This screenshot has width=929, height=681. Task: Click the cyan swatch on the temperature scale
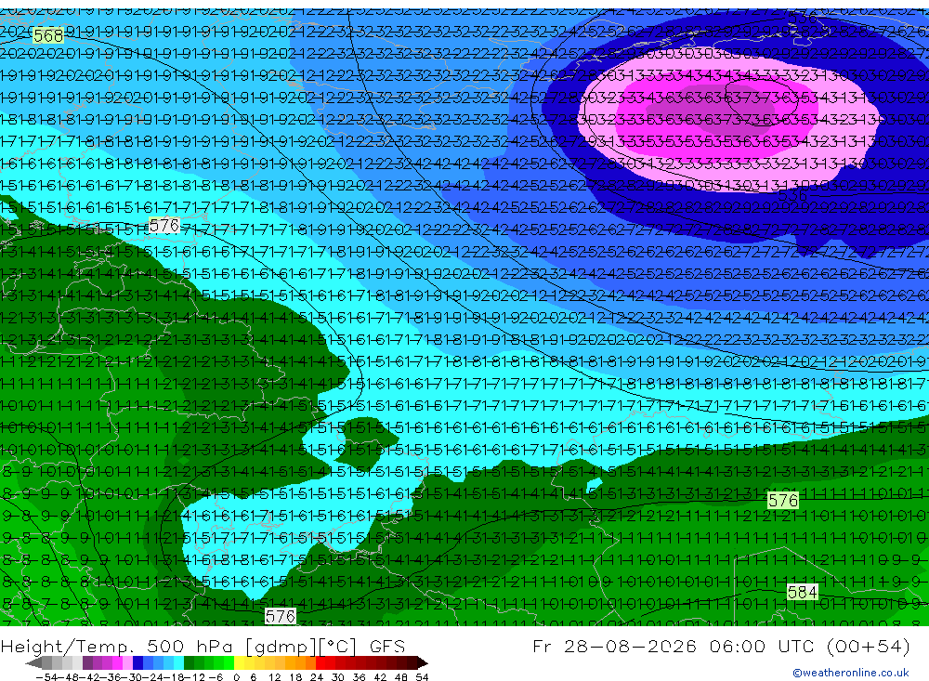click(177, 662)
